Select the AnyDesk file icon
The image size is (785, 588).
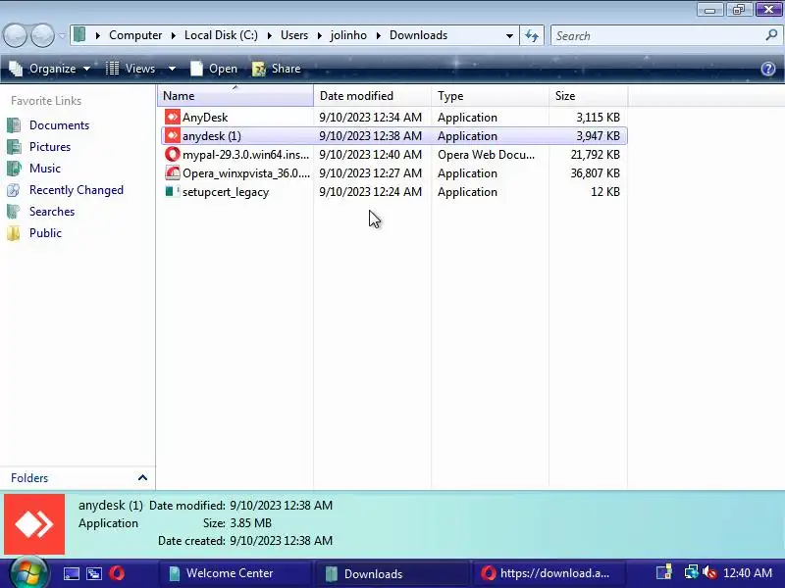173,117
